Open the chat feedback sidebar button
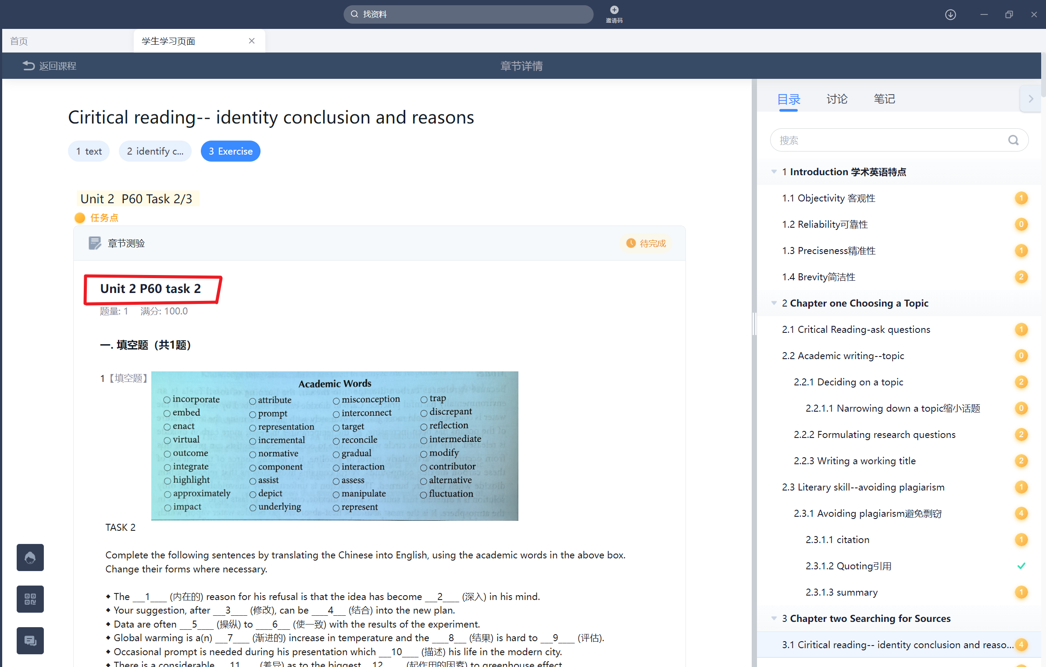Screen dimensions: 1046x667 (x=30, y=640)
